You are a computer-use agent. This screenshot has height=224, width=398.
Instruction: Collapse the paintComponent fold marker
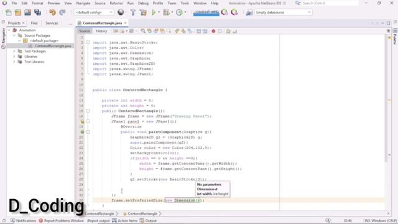pyautogui.click(x=88, y=132)
